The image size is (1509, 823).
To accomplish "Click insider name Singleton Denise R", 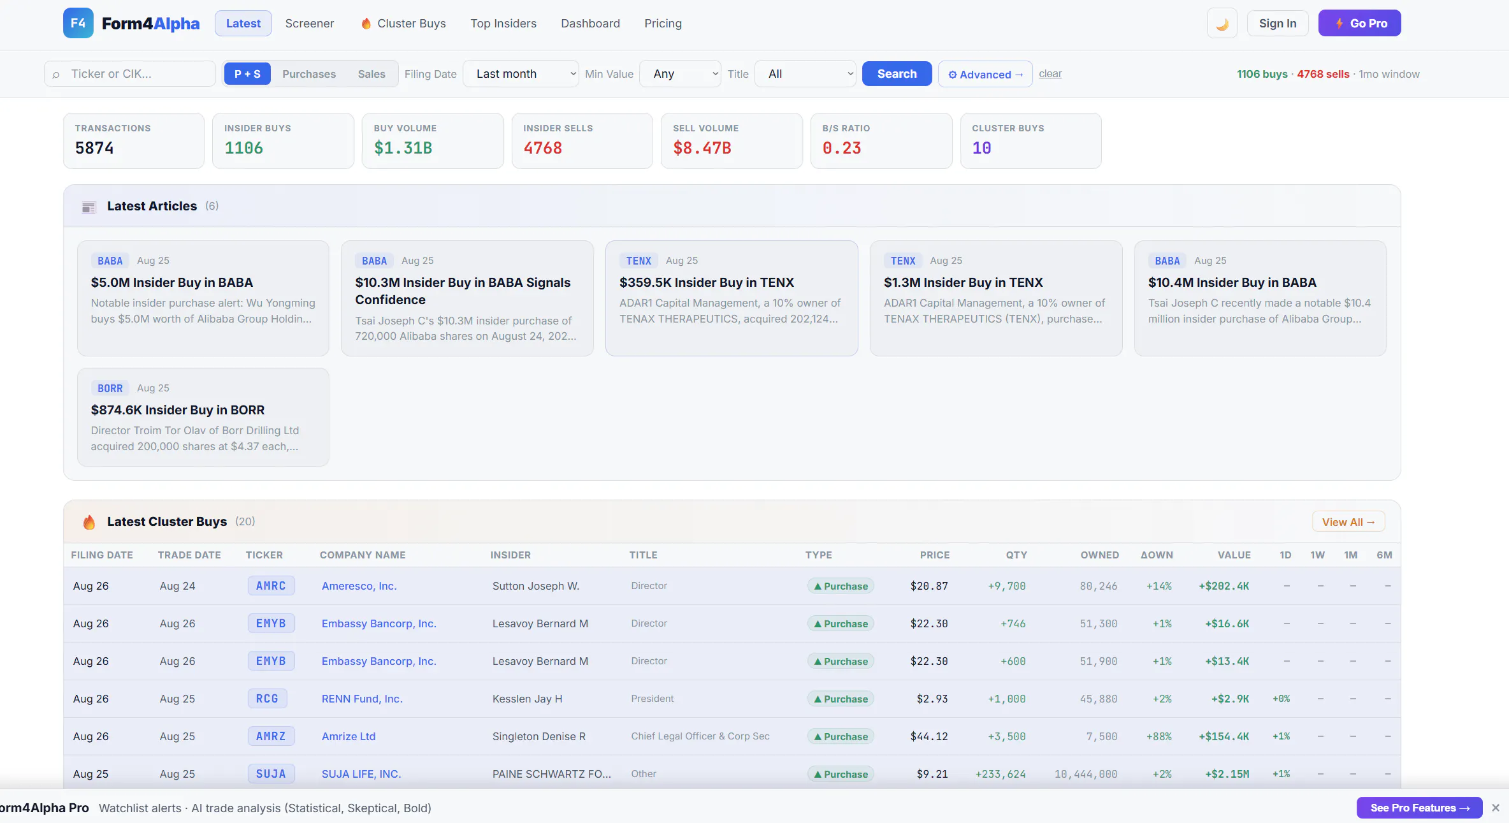I will [538, 736].
